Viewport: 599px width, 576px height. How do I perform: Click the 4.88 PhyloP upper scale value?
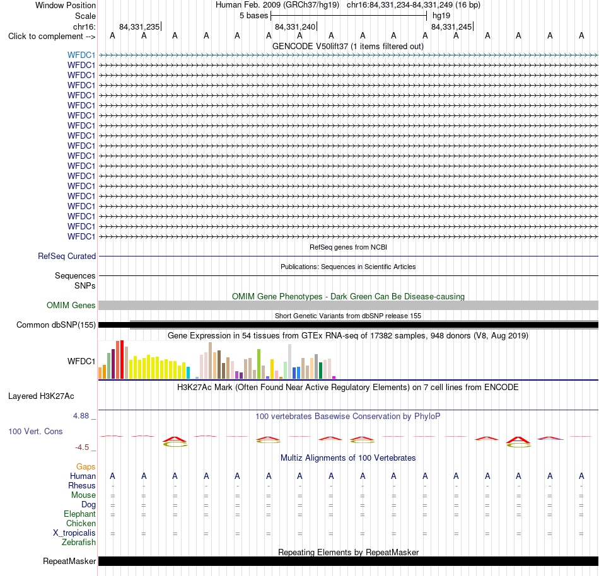point(81,416)
